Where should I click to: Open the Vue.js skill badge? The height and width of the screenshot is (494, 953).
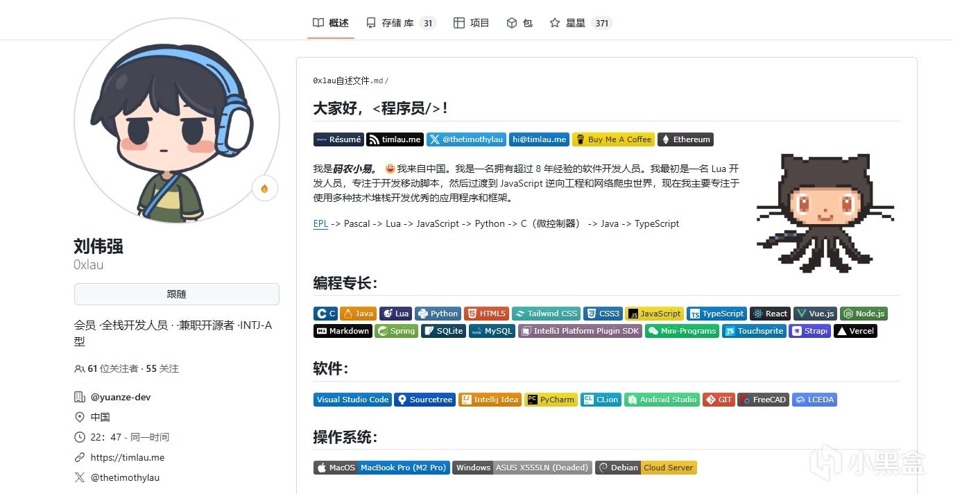click(x=814, y=313)
